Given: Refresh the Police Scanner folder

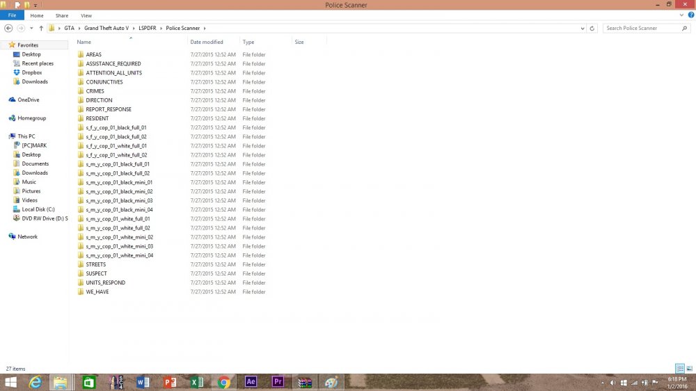Looking at the screenshot, I should click(592, 28).
